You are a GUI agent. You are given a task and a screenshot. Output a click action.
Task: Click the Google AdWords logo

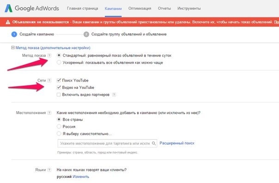(32, 8)
